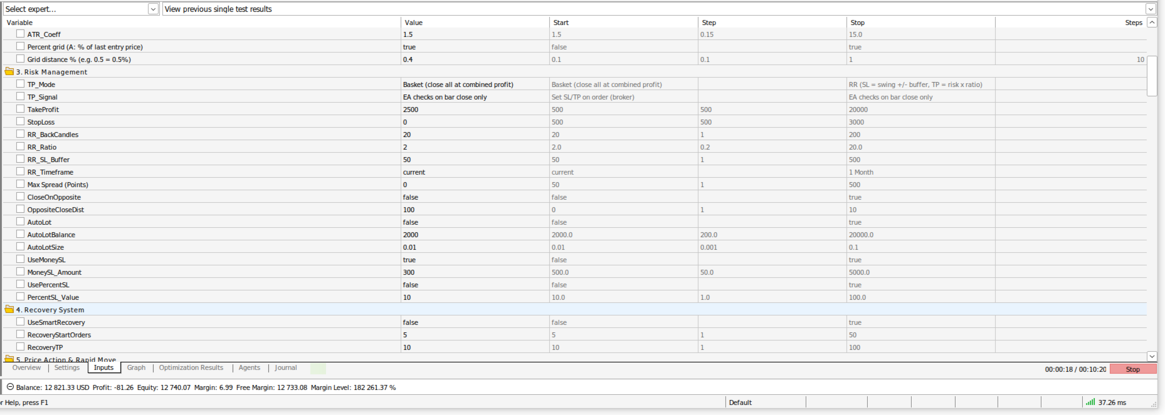Click the 37.26 ms connection status
The height and width of the screenshot is (415, 1165).
coord(1112,402)
